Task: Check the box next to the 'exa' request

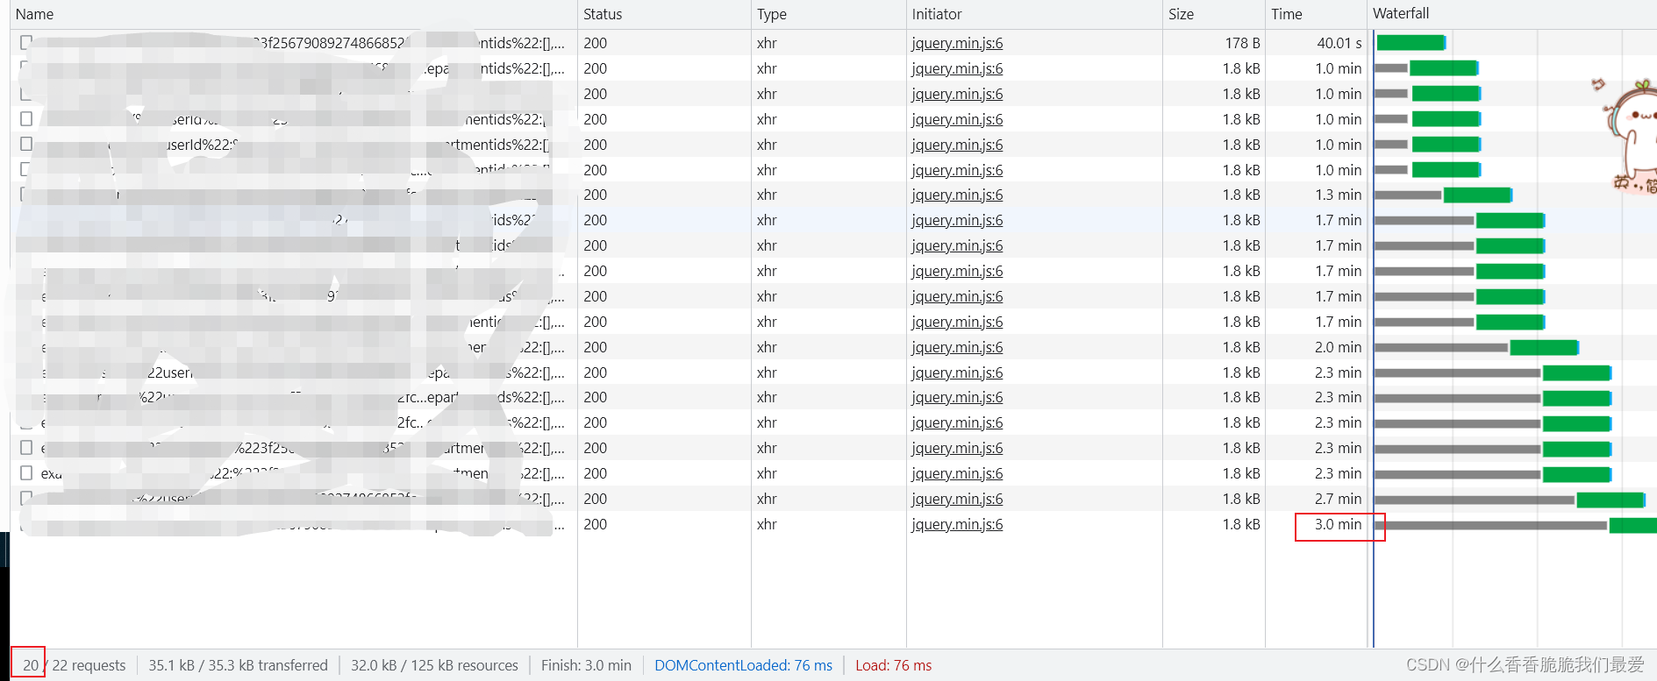Action: [x=26, y=473]
